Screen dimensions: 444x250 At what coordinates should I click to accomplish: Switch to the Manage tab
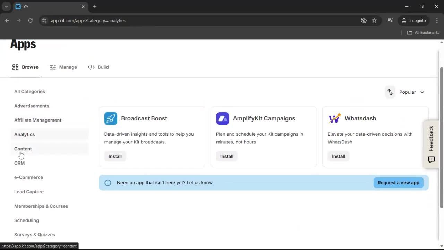(x=68, y=67)
